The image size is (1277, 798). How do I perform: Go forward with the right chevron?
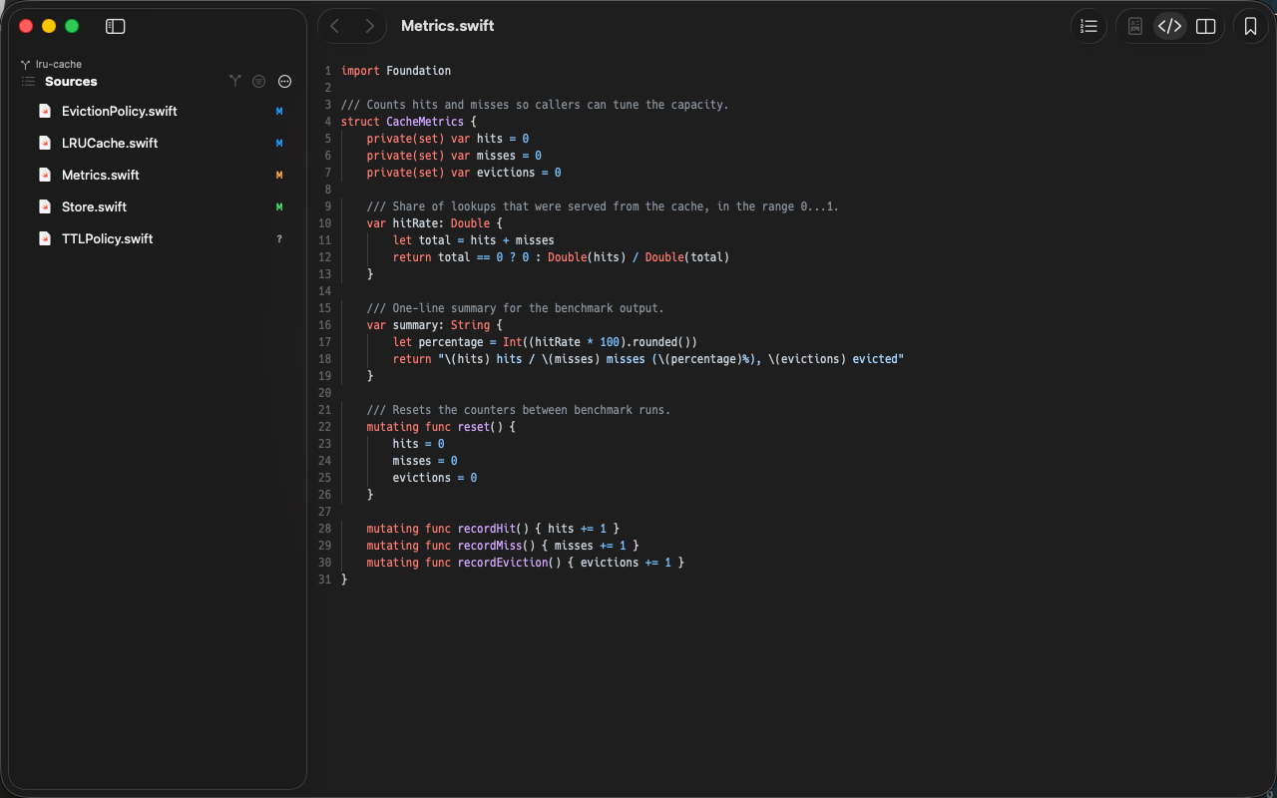370,26
